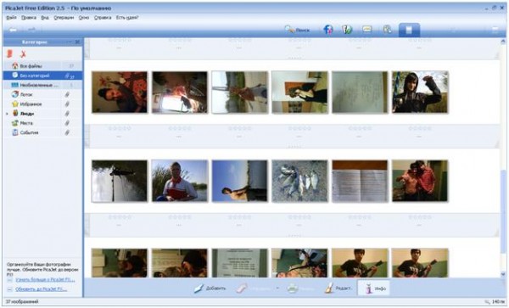Click the vertical scrollbar thumb
This screenshot has width=509, height=308.
coord(503,211)
